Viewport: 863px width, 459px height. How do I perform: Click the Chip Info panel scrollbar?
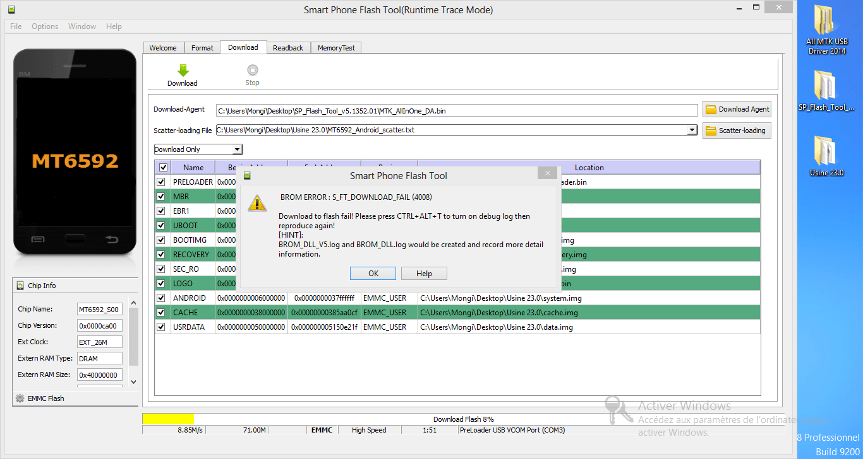coord(133,336)
